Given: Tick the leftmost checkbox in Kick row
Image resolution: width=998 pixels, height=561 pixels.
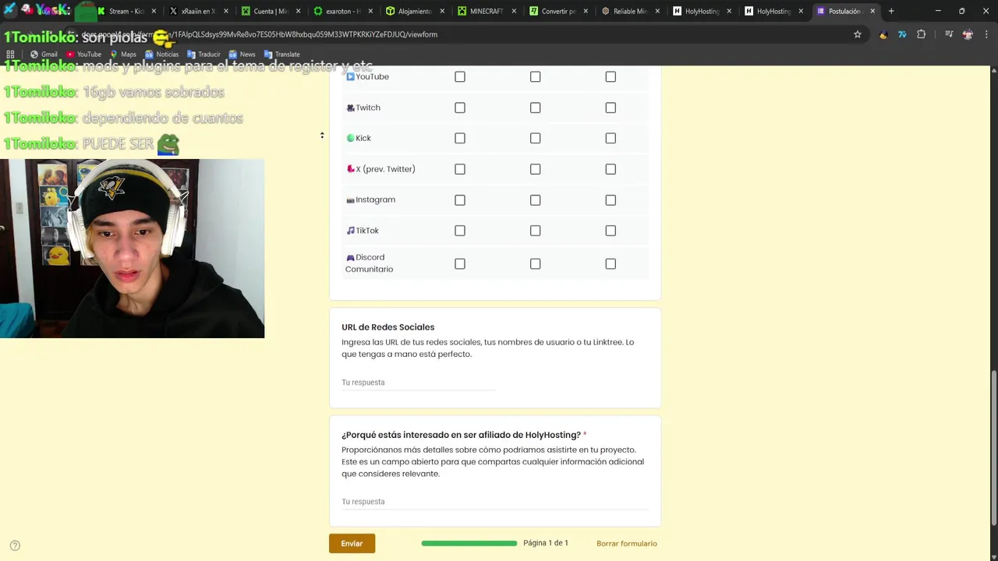Looking at the screenshot, I should (460, 138).
